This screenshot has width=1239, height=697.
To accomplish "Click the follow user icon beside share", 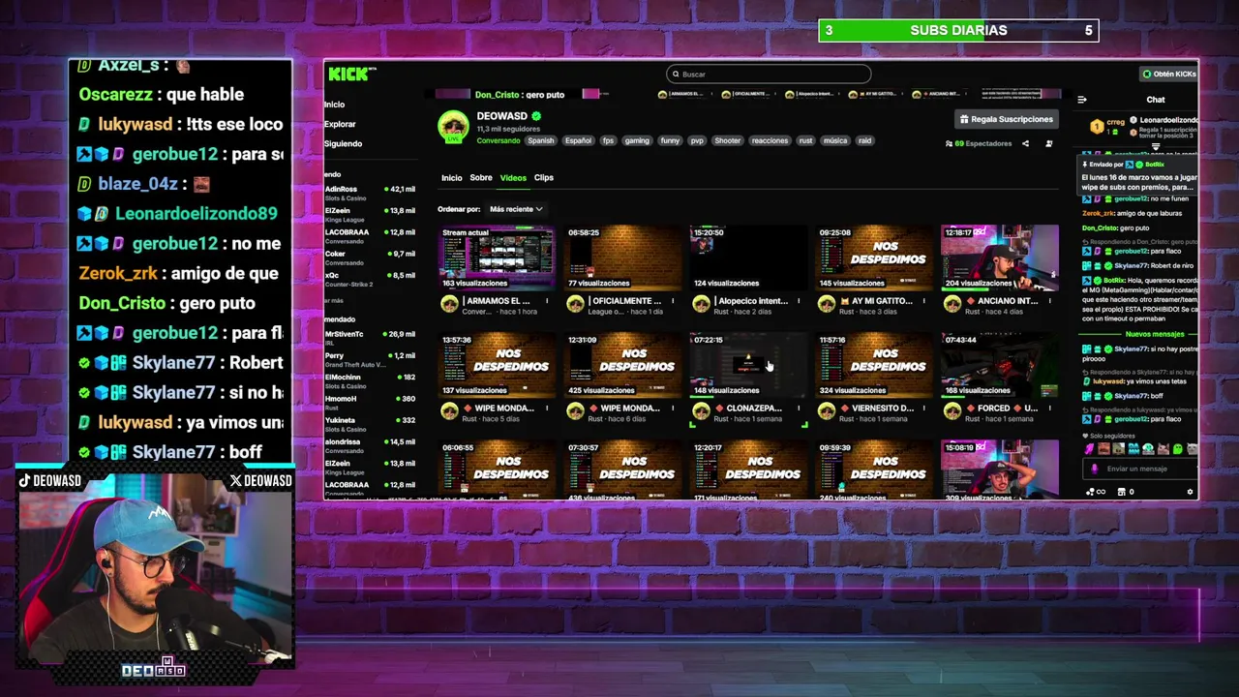I will tap(1049, 143).
